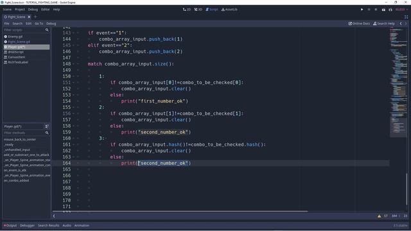Screen dimensions: 411x231
Task: Open the Animation bottom panel
Action: [82, 225]
